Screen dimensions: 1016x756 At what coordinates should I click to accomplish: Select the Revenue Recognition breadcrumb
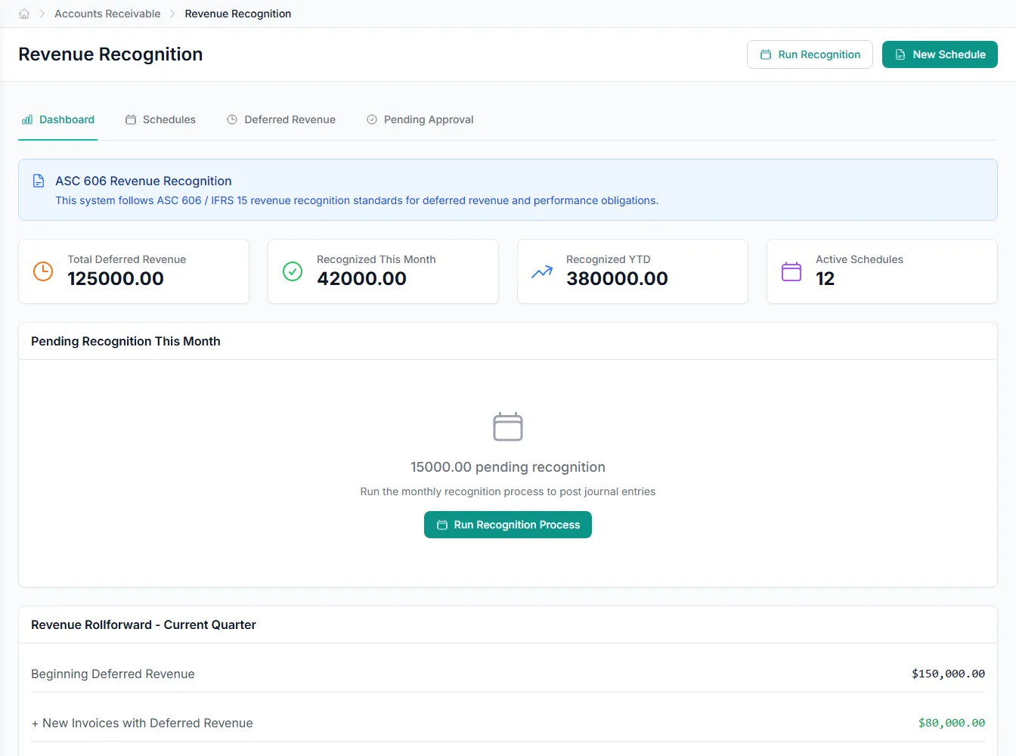click(x=238, y=14)
